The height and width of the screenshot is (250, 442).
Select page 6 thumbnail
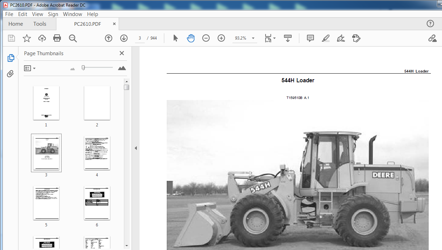coord(97,203)
